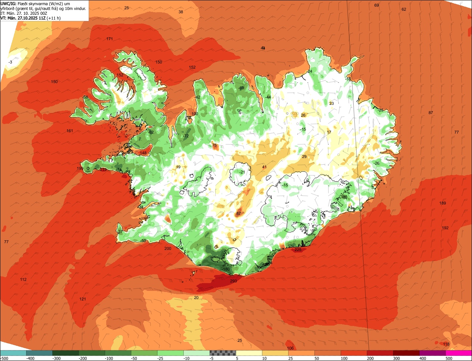Click the ocean value 112
Image resolution: width=472 pixels, height=361 pixels.
click(x=23, y=279)
